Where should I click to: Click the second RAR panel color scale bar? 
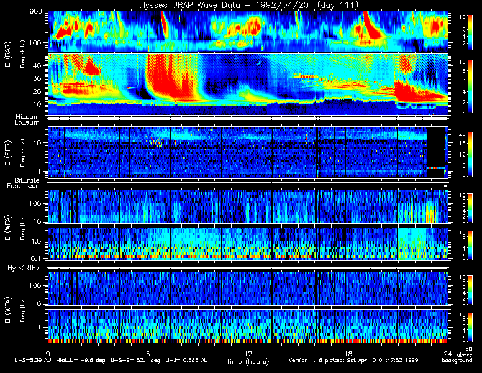(x=470, y=86)
